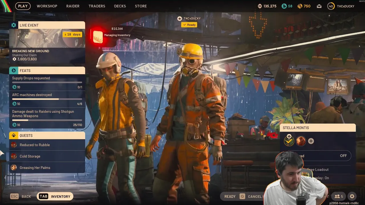This screenshot has width=365, height=205.
Task: Click the Greasing Her Palms quest giver portrait
Action: pos(14,168)
